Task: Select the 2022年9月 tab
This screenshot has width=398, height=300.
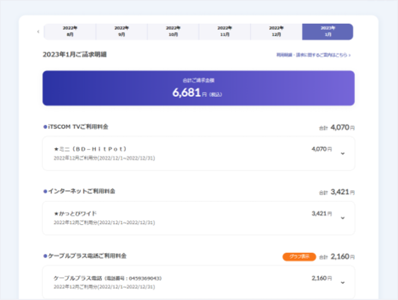Action: (122, 31)
